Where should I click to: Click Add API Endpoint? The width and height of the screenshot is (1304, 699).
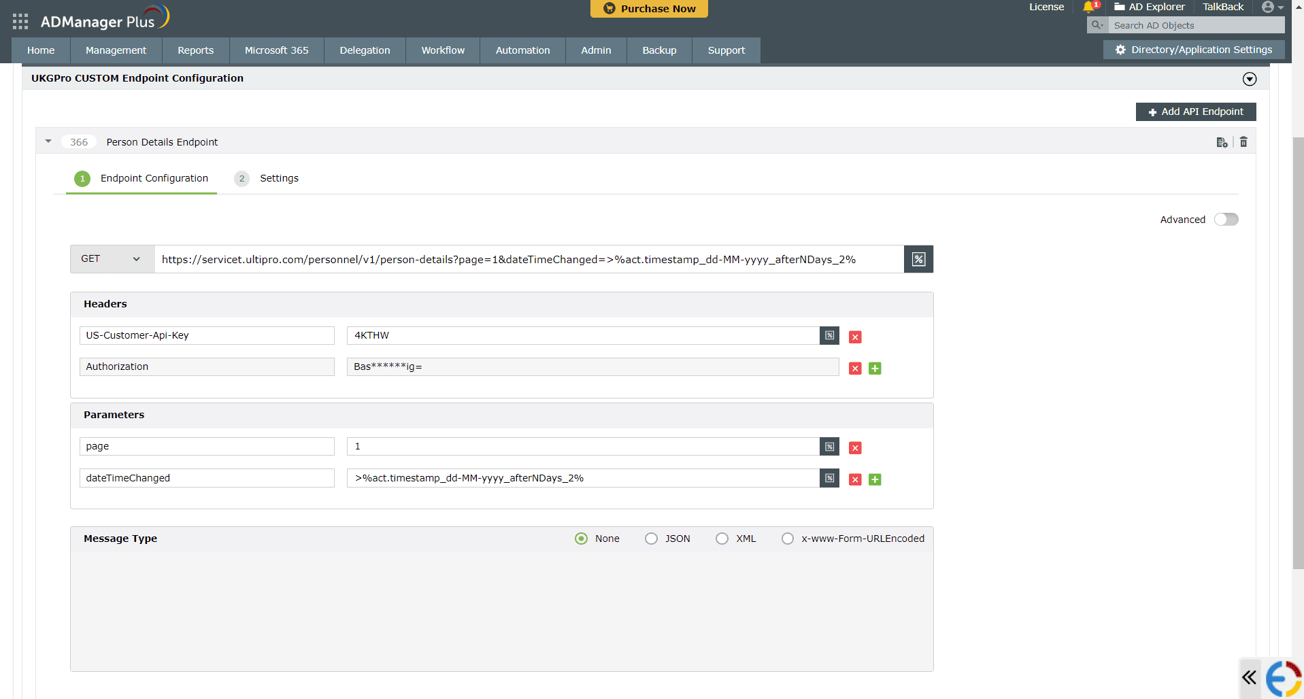pyautogui.click(x=1195, y=112)
